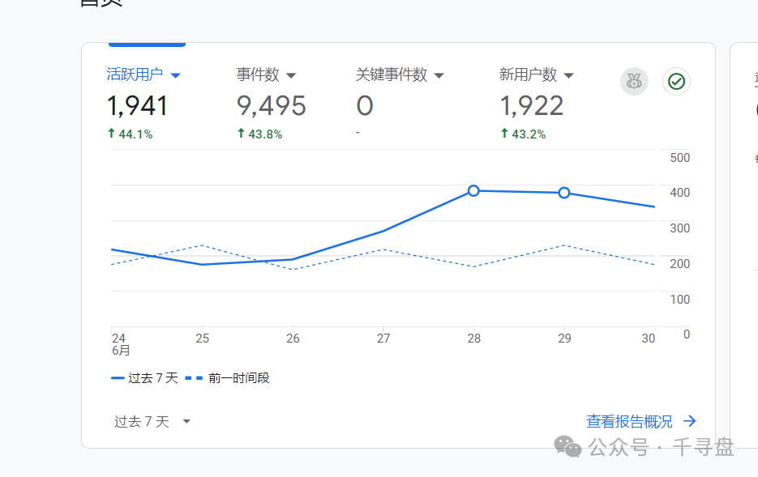Open the 事件数 metric dropdown arrow
758x477 pixels.
coord(291,75)
